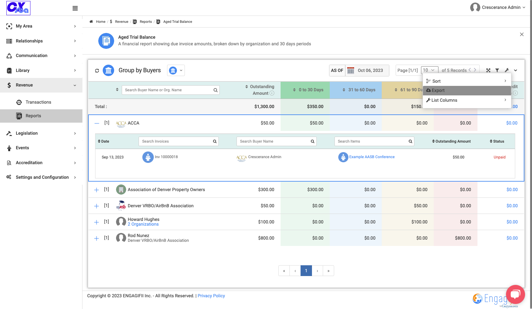Open the 2 Organizations link
The width and height of the screenshot is (532, 309).
(143, 224)
